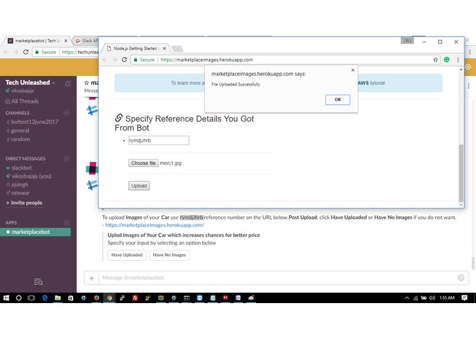Click the Have Uploaded button
The image size is (476, 338).
point(127,255)
